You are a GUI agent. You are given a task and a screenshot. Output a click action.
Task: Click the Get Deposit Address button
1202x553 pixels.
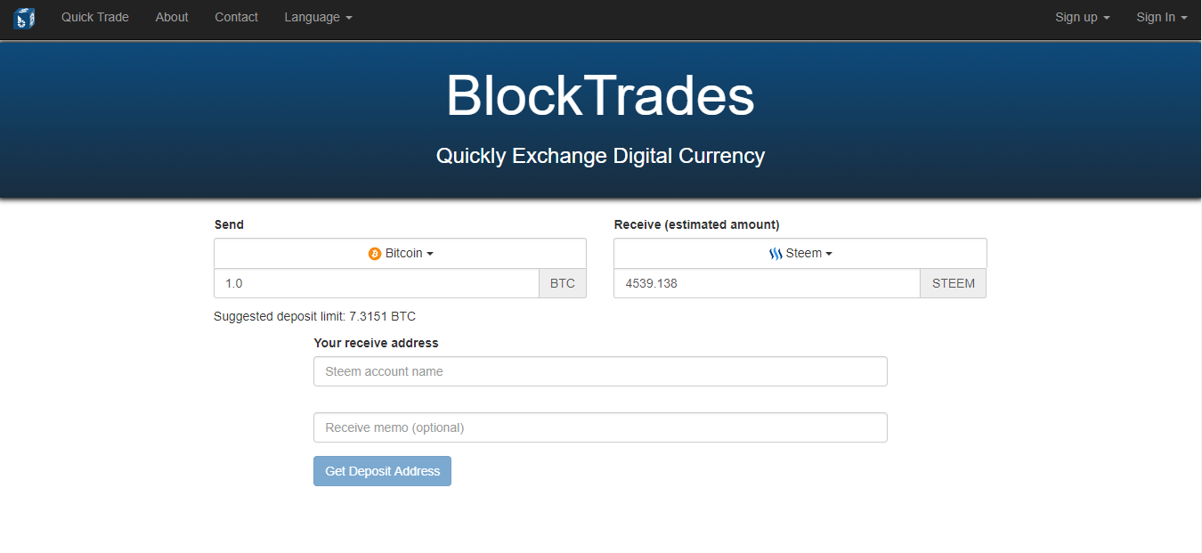[x=382, y=471]
